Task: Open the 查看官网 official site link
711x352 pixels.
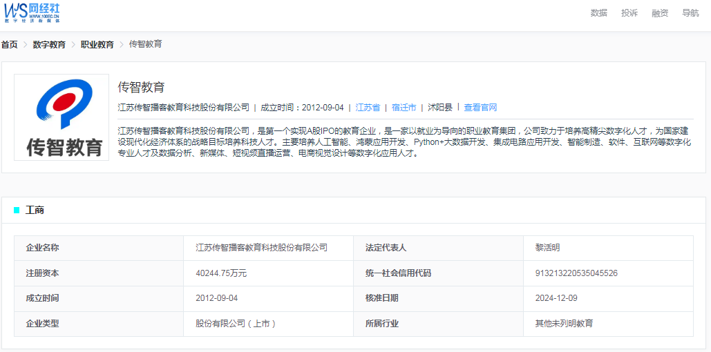Action: (x=481, y=108)
